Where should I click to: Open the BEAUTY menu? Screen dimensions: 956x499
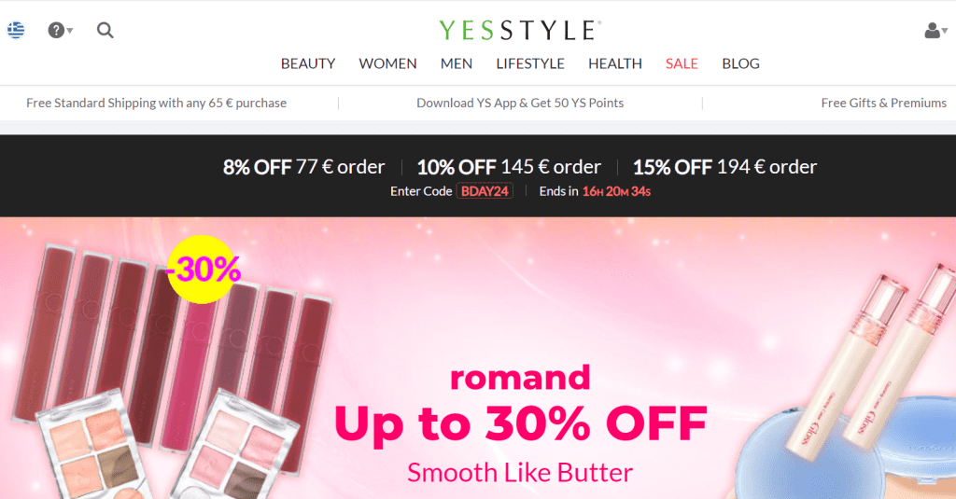pos(308,63)
